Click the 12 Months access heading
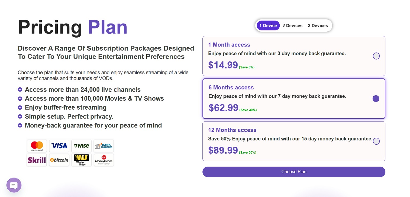Viewport: 410px width, 197px height. (x=232, y=130)
